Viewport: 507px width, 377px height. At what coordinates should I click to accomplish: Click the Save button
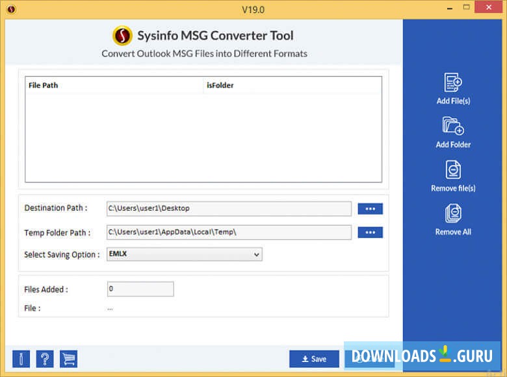(x=315, y=359)
